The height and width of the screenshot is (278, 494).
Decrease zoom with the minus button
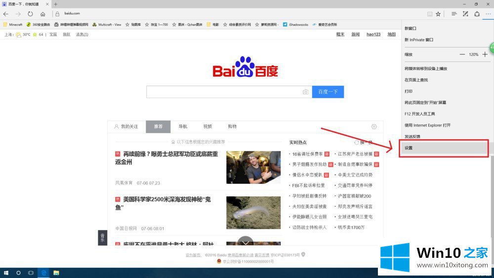pos(462,54)
